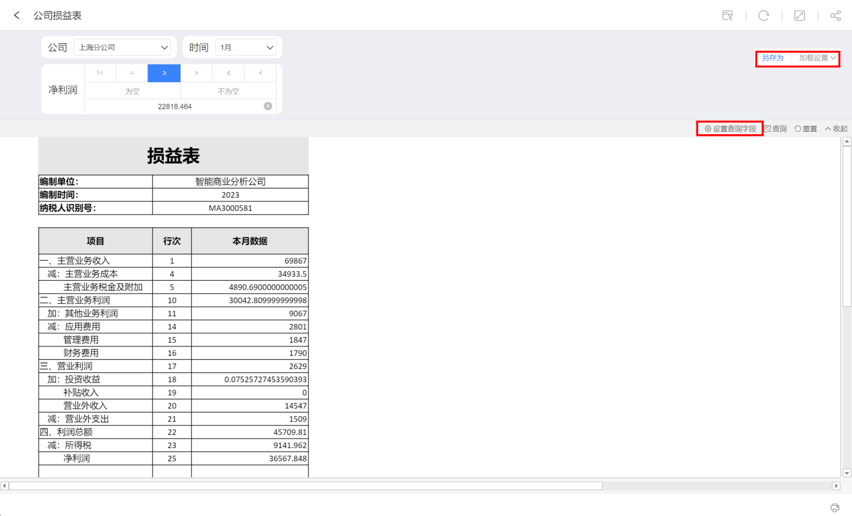Expand the 时间 dropdown showing 1月
The height and width of the screenshot is (516, 852).
[246, 47]
